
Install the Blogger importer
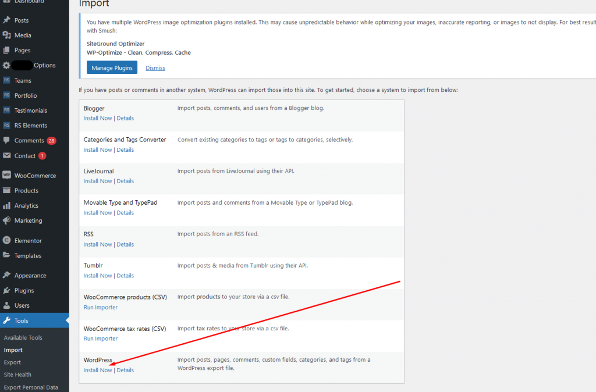tap(98, 118)
